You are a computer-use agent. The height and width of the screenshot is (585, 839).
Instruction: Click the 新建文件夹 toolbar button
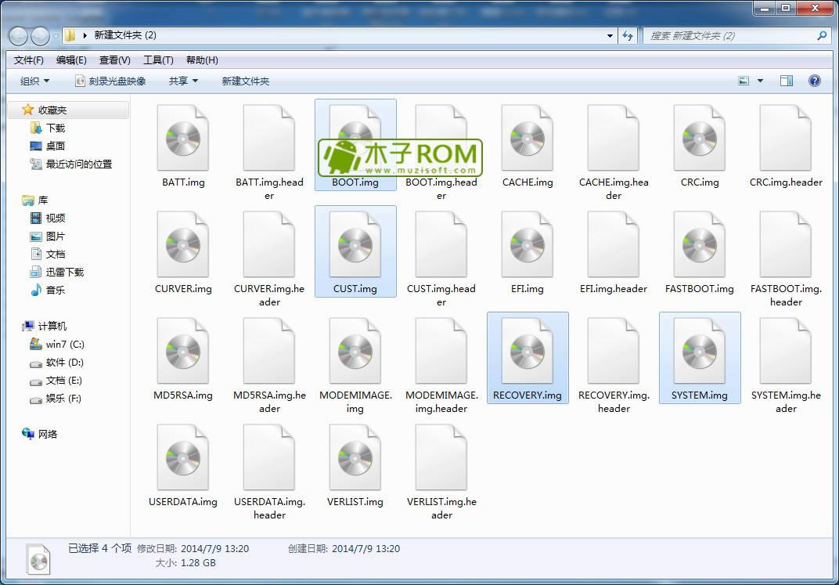(245, 81)
